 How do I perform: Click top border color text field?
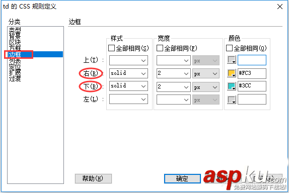(x=252, y=60)
